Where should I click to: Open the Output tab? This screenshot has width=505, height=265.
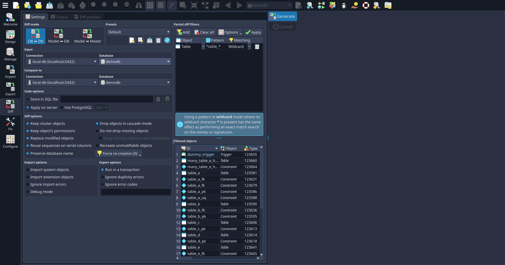pos(59,17)
